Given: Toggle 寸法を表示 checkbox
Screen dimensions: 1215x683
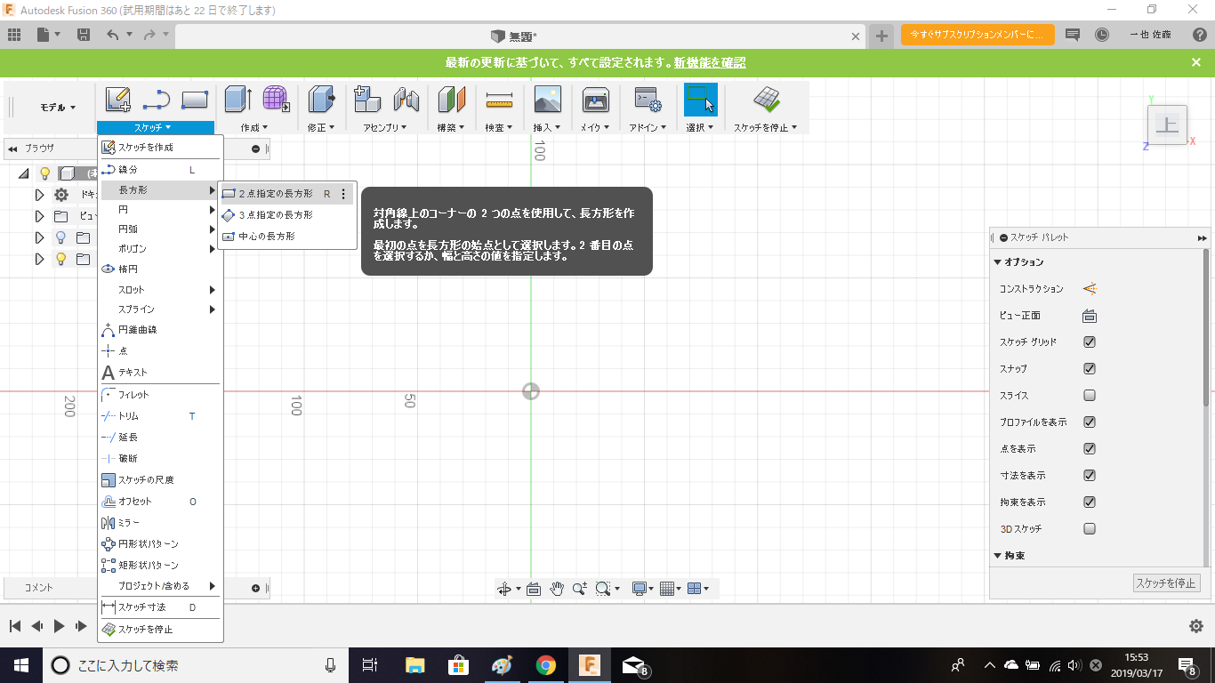Looking at the screenshot, I should (1090, 476).
